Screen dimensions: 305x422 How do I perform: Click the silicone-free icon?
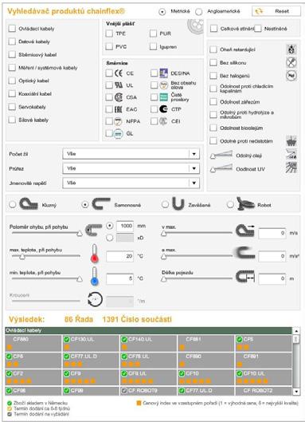click(x=291, y=62)
